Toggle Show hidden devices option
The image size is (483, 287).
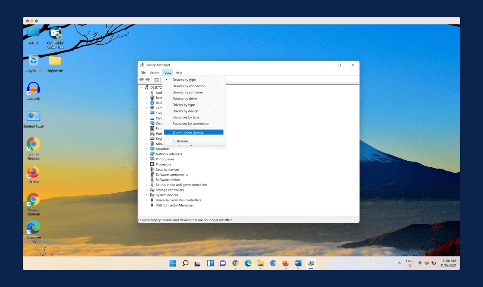(x=188, y=132)
